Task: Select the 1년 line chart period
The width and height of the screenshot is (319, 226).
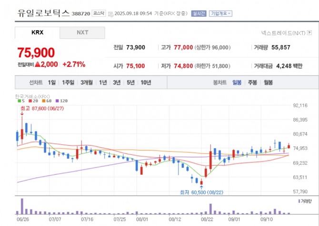Action: click(x=103, y=83)
